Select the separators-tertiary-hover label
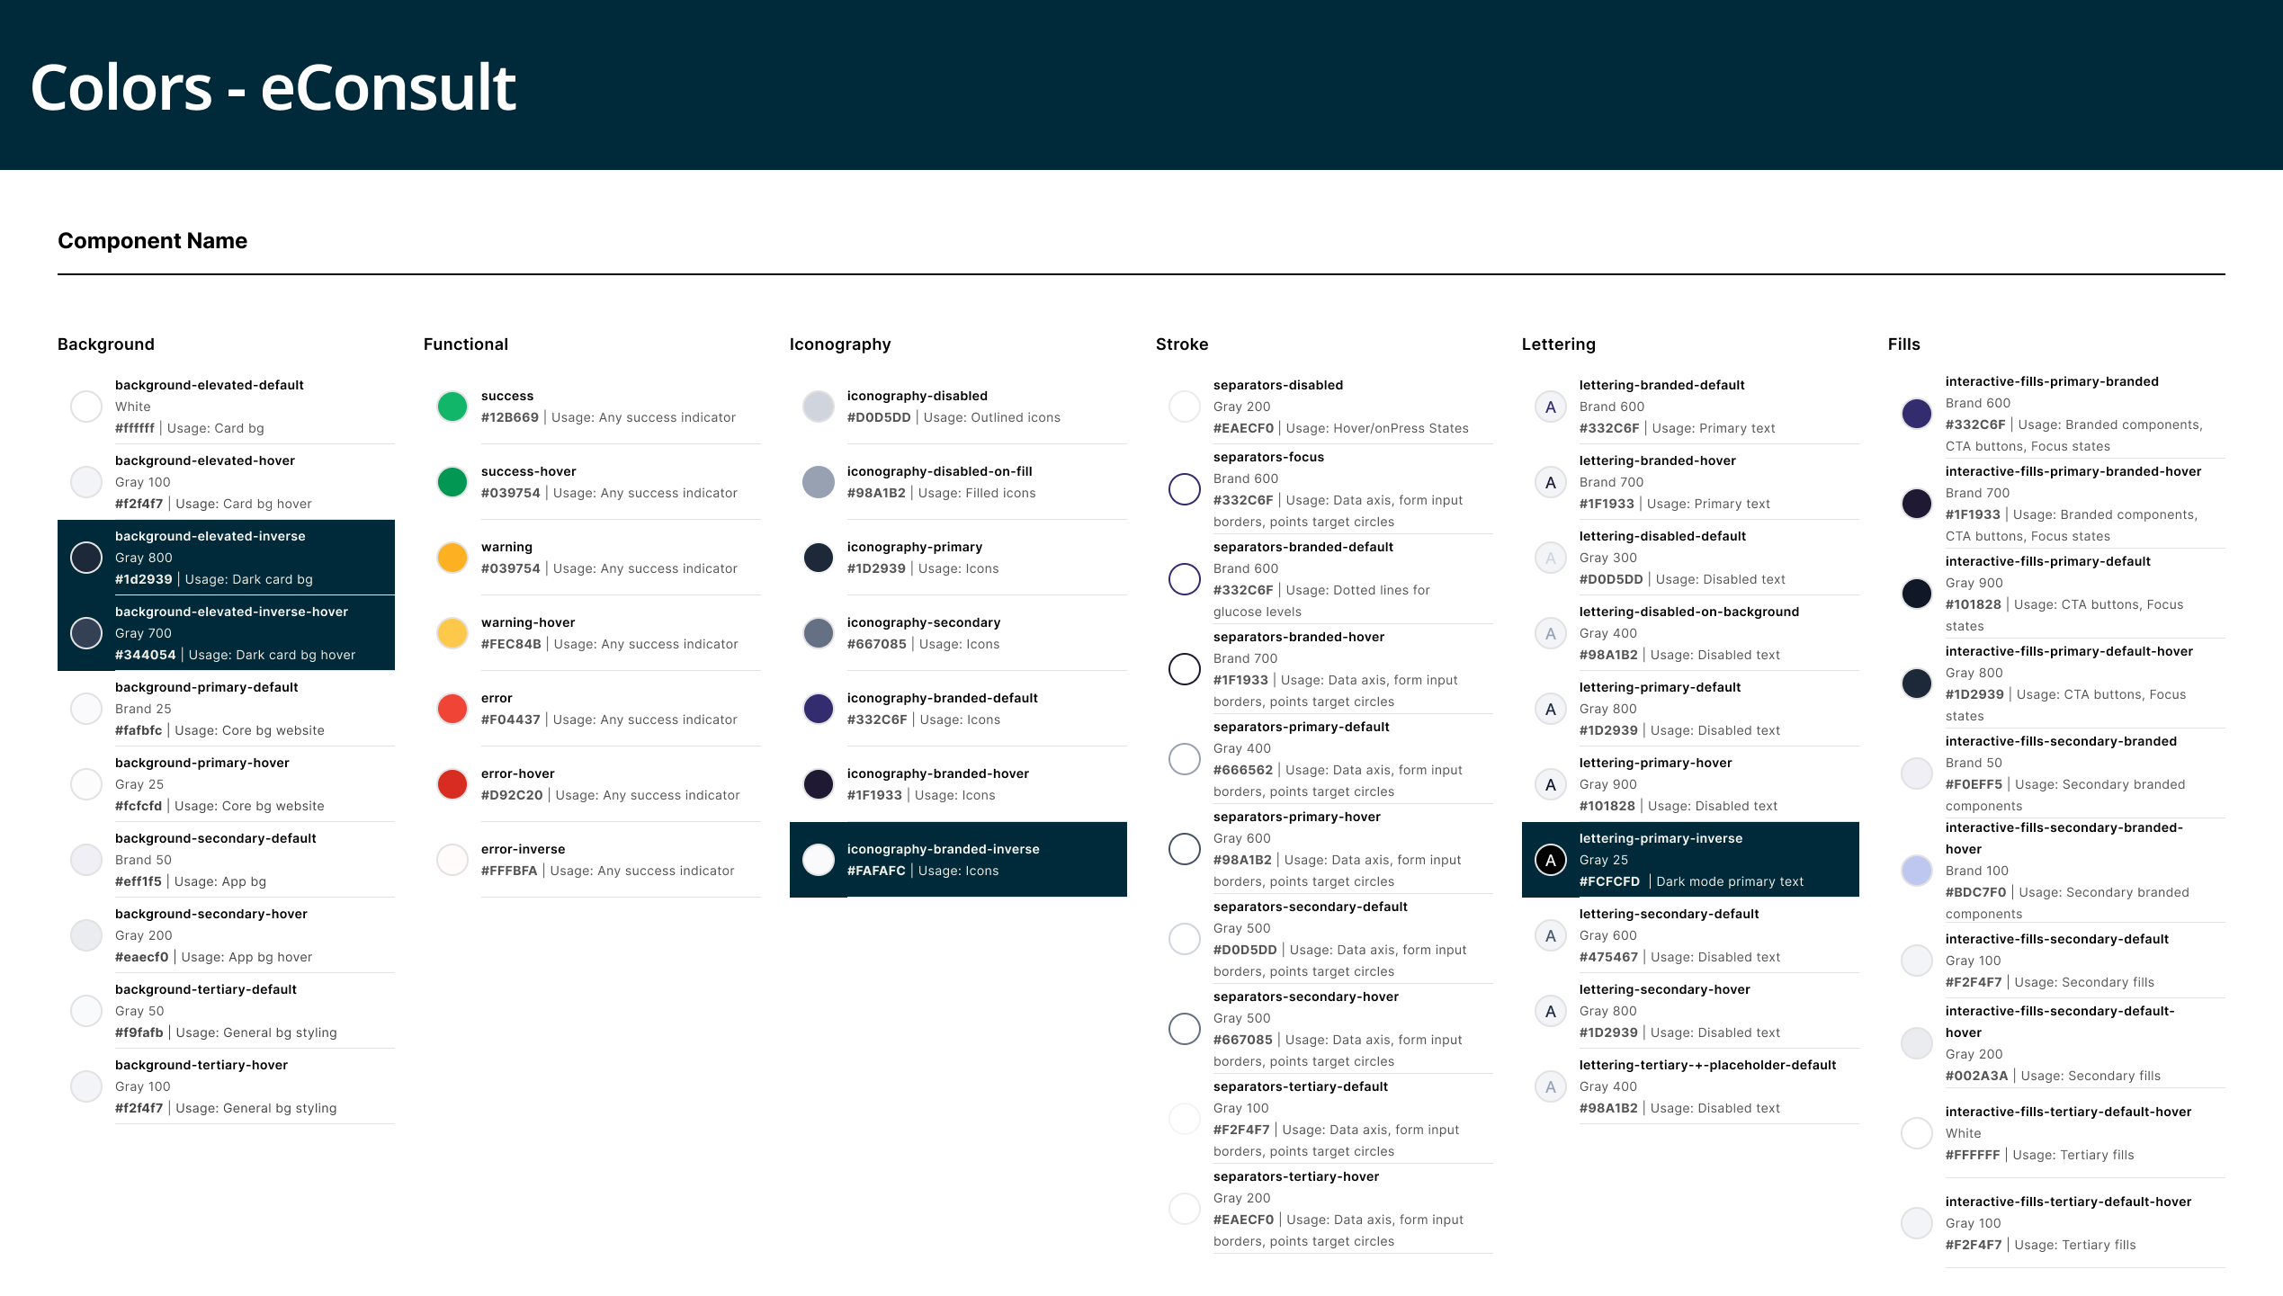Viewport: 2283px width, 1296px height. 1296,1176
